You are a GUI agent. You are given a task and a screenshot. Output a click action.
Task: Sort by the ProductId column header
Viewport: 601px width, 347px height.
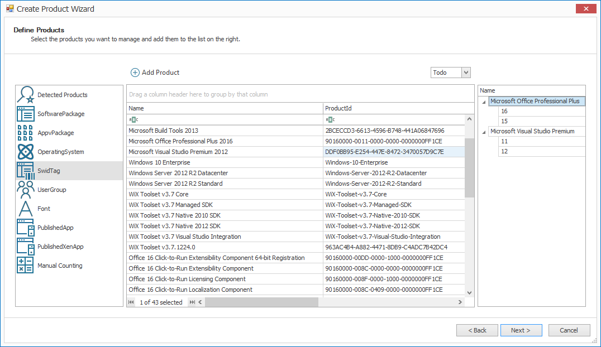[x=399, y=108]
